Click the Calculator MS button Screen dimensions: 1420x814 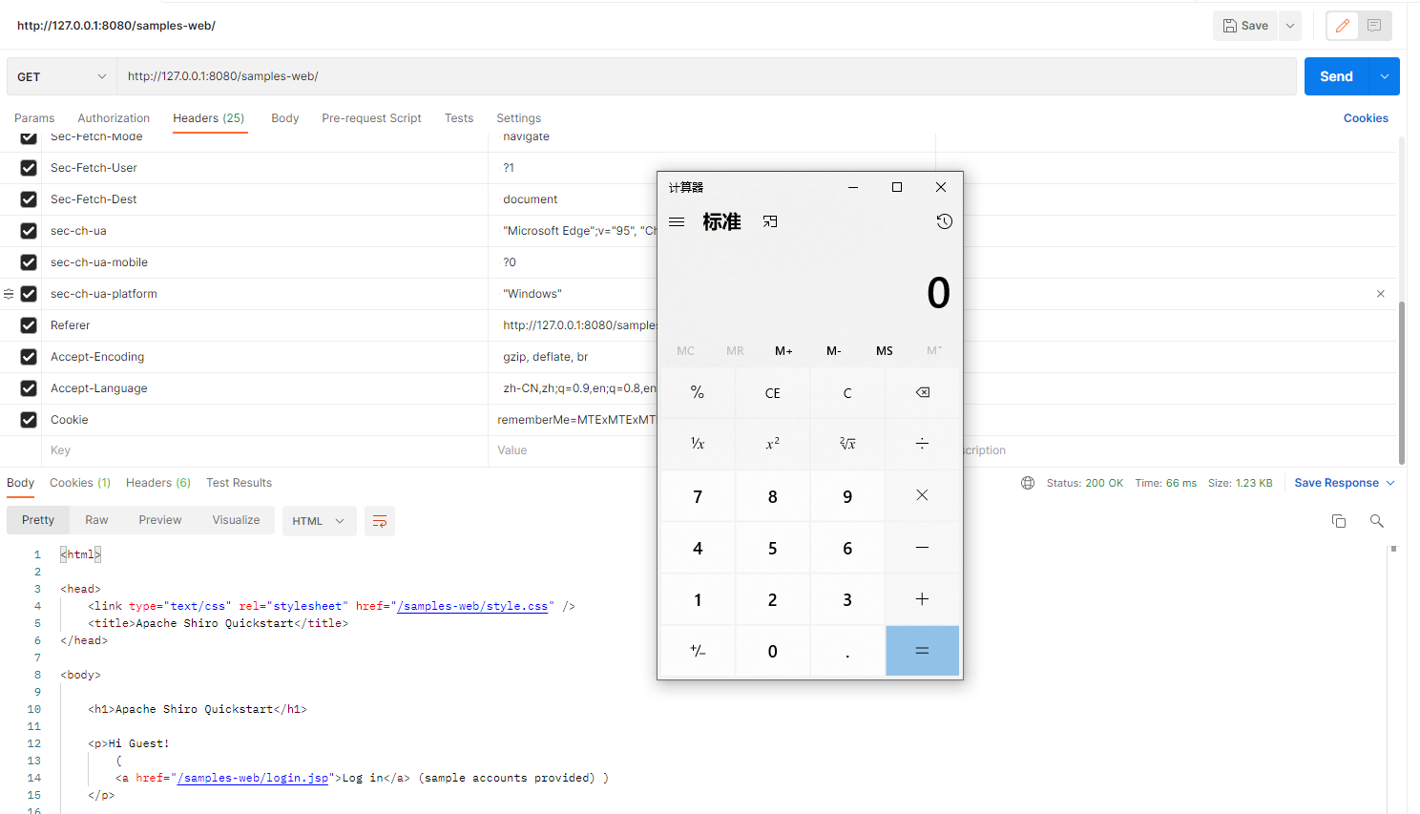click(885, 351)
